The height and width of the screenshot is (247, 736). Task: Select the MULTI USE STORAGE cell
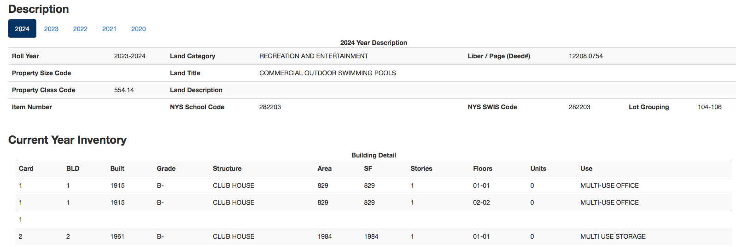tap(613, 236)
